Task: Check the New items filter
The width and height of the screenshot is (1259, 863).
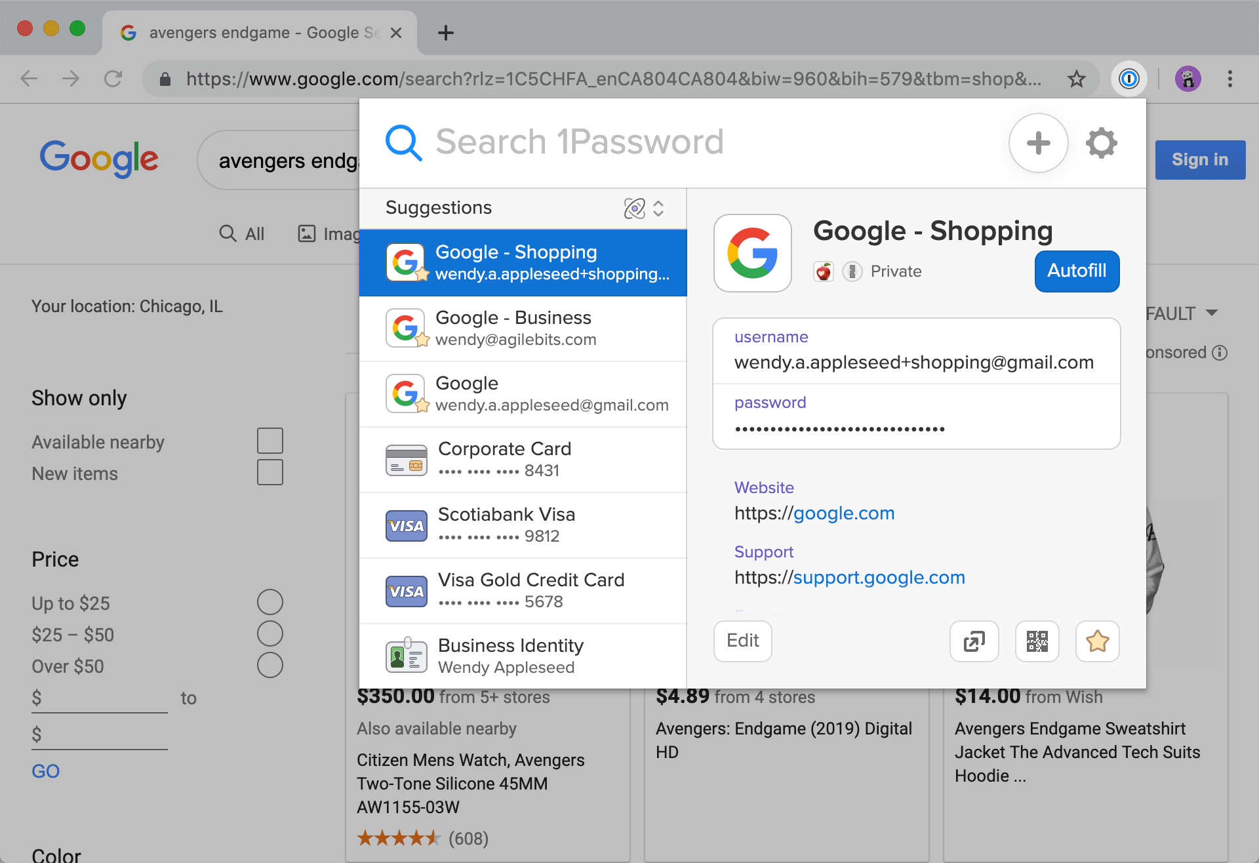Action: (x=270, y=472)
